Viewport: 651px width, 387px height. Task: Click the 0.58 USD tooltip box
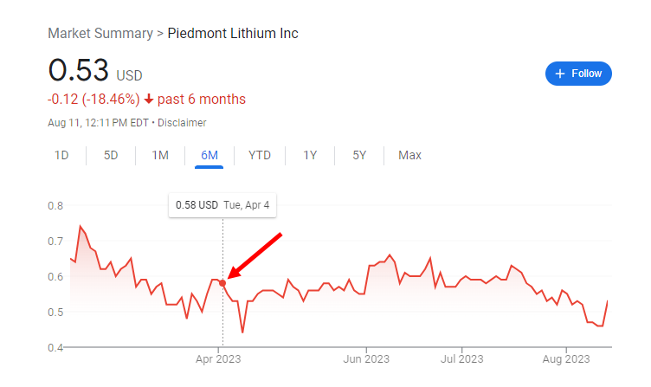point(222,205)
